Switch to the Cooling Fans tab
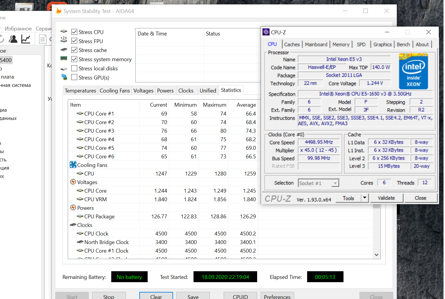This screenshot has height=299, width=445. click(115, 91)
